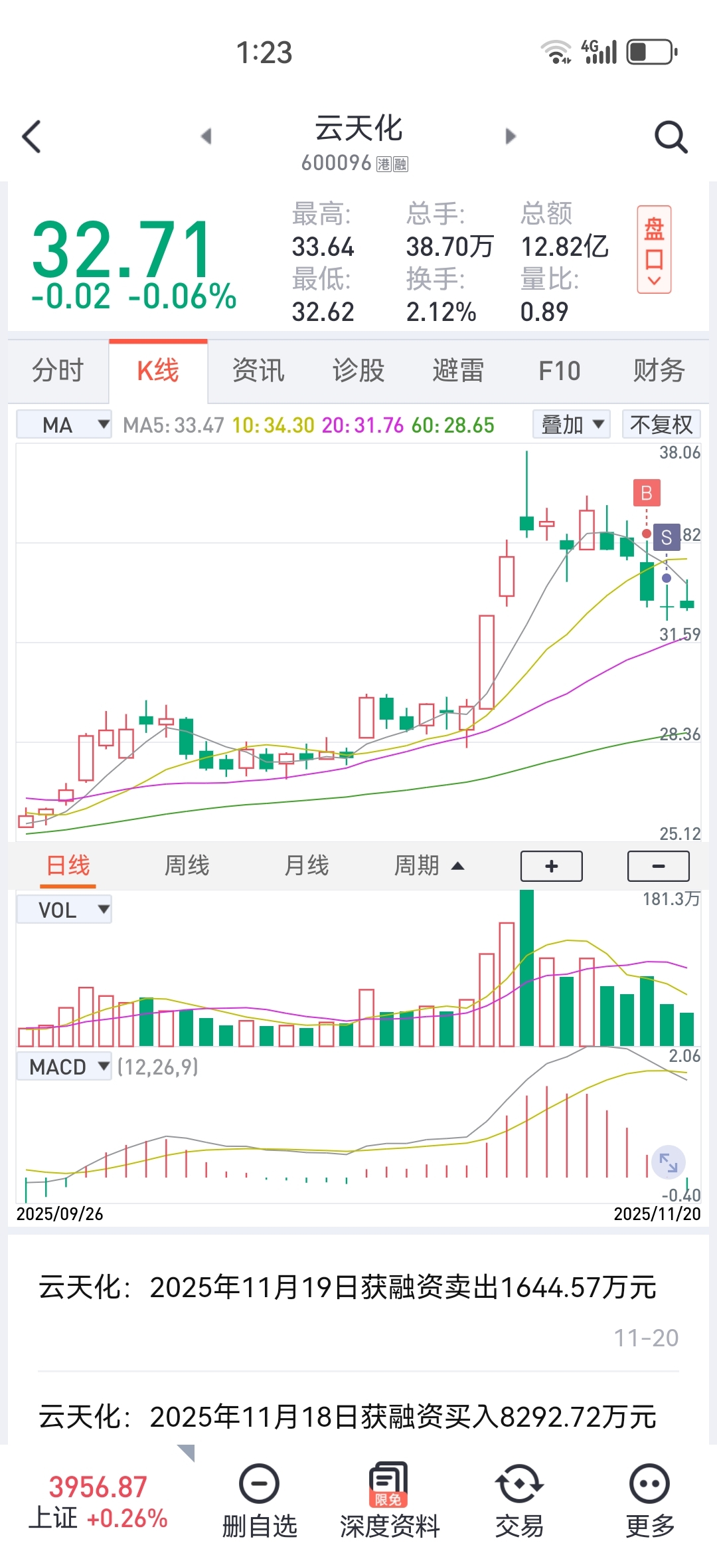
Task: Tap the WiFi status icon
Action: (x=556, y=52)
